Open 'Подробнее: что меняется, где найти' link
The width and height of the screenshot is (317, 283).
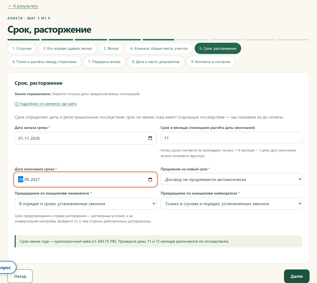tap(46, 104)
